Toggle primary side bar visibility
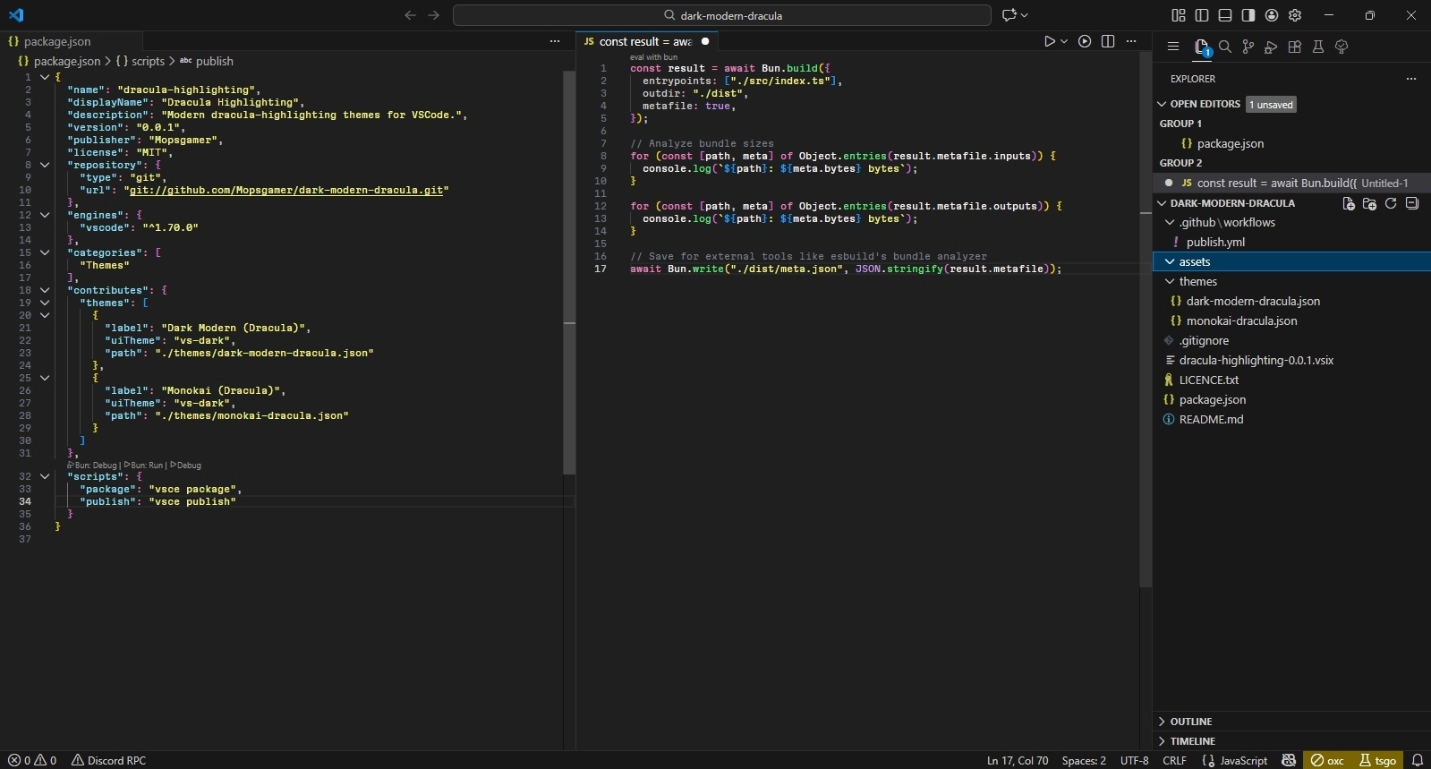 (x=1202, y=15)
